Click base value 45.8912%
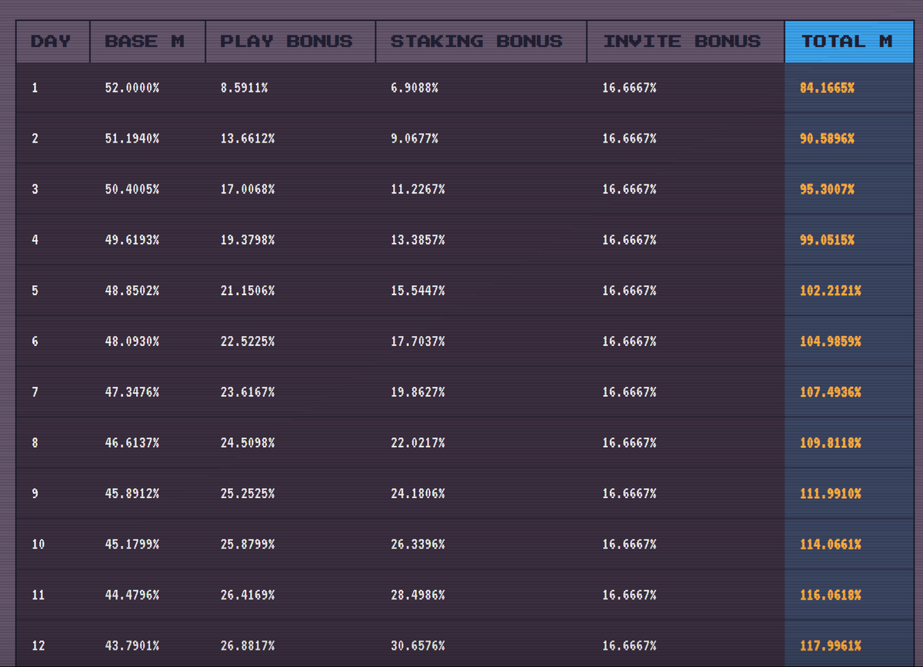The width and height of the screenshot is (923, 667). tap(132, 494)
